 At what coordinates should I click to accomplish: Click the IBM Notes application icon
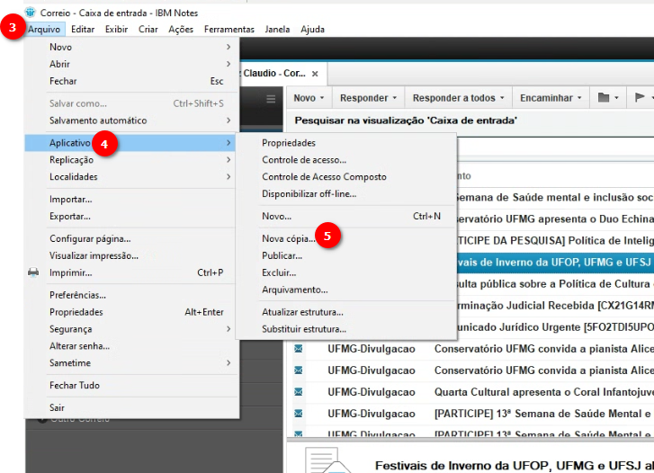[x=30, y=13]
